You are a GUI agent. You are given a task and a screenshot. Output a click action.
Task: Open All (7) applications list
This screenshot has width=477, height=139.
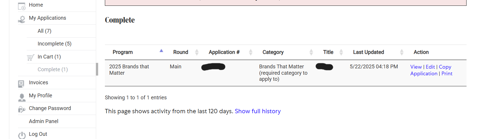point(44,31)
